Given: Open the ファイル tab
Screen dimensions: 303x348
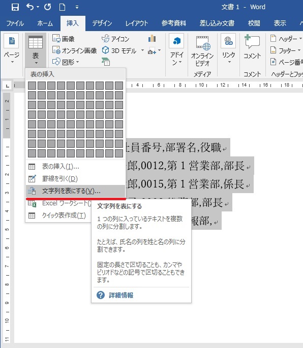Looking at the screenshot, I should point(15,23).
